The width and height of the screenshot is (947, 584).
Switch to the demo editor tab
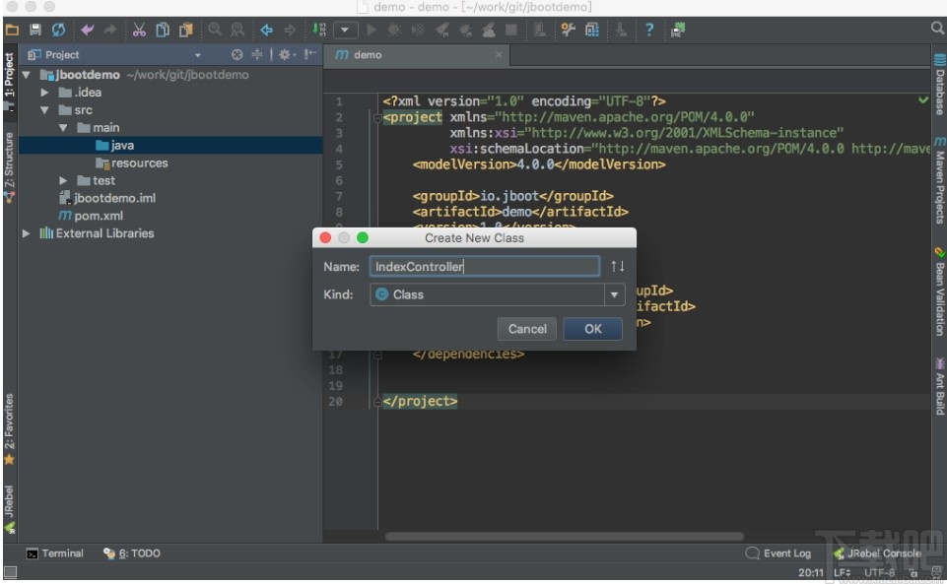[367, 55]
